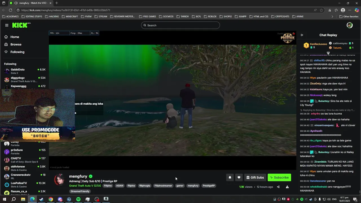Click the share icon beside 12 hours ago
This screenshot has width=361, height=203.
click(x=278, y=187)
